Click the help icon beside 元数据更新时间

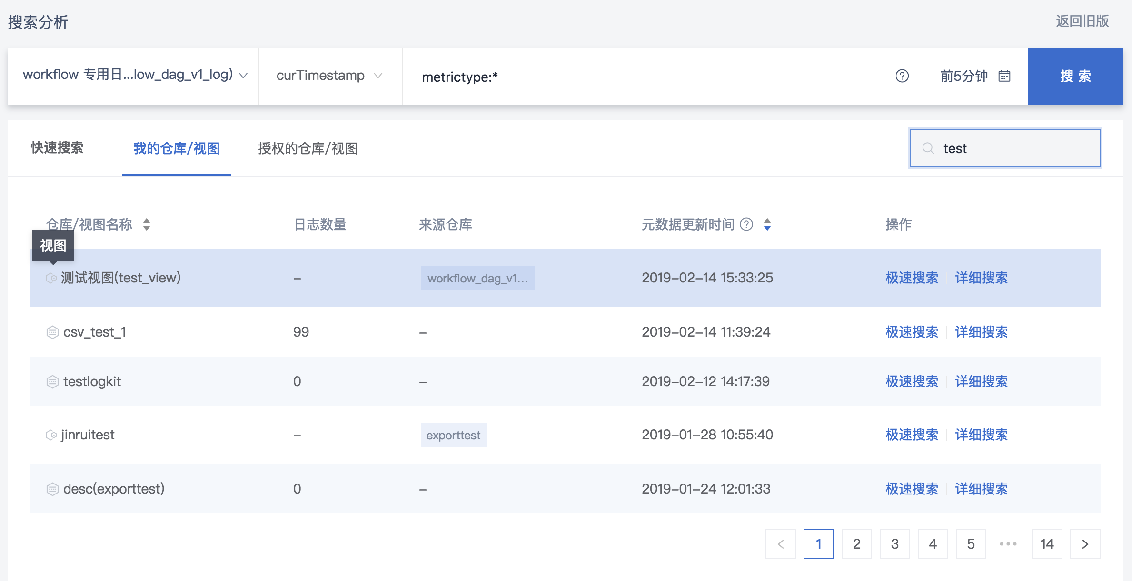click(x=746, y=224)
